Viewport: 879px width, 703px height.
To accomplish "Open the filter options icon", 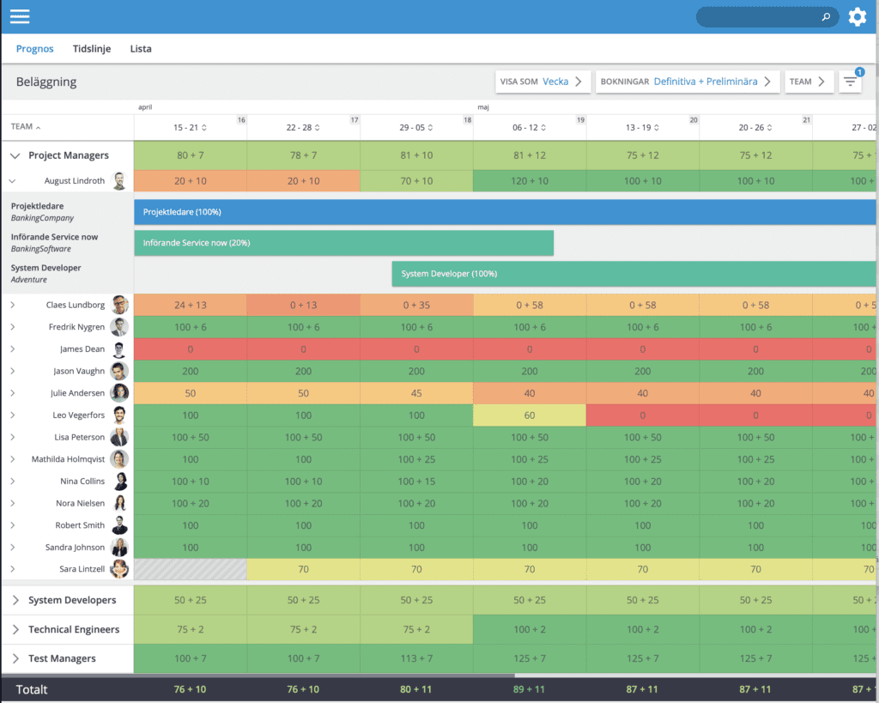I will pyautogui.click(x=850, y=82).
